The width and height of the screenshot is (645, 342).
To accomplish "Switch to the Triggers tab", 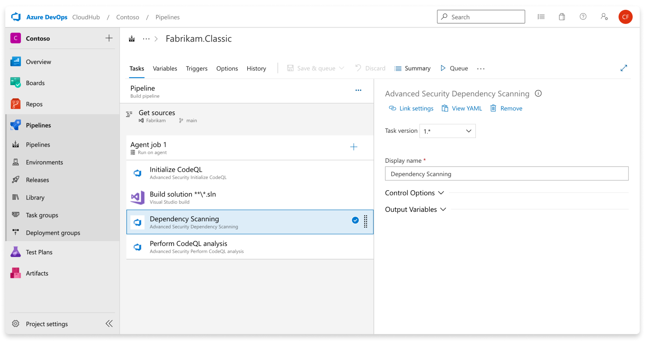I will coord(196,68).
